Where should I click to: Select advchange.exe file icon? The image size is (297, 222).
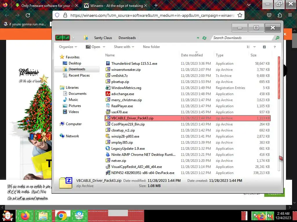tap(108, 94)
